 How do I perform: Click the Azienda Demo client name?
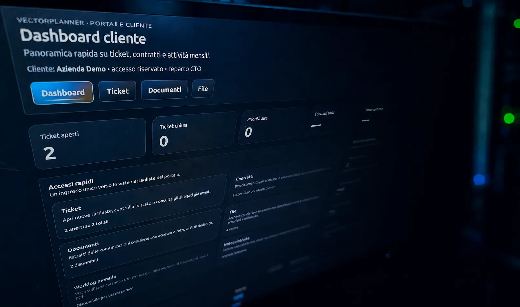(81, 69)
